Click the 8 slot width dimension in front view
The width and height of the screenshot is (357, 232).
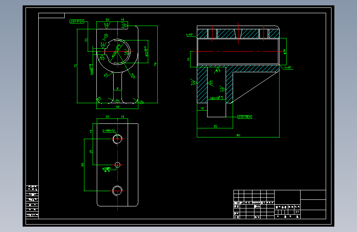pyautogui.click(x=117, y=89)
